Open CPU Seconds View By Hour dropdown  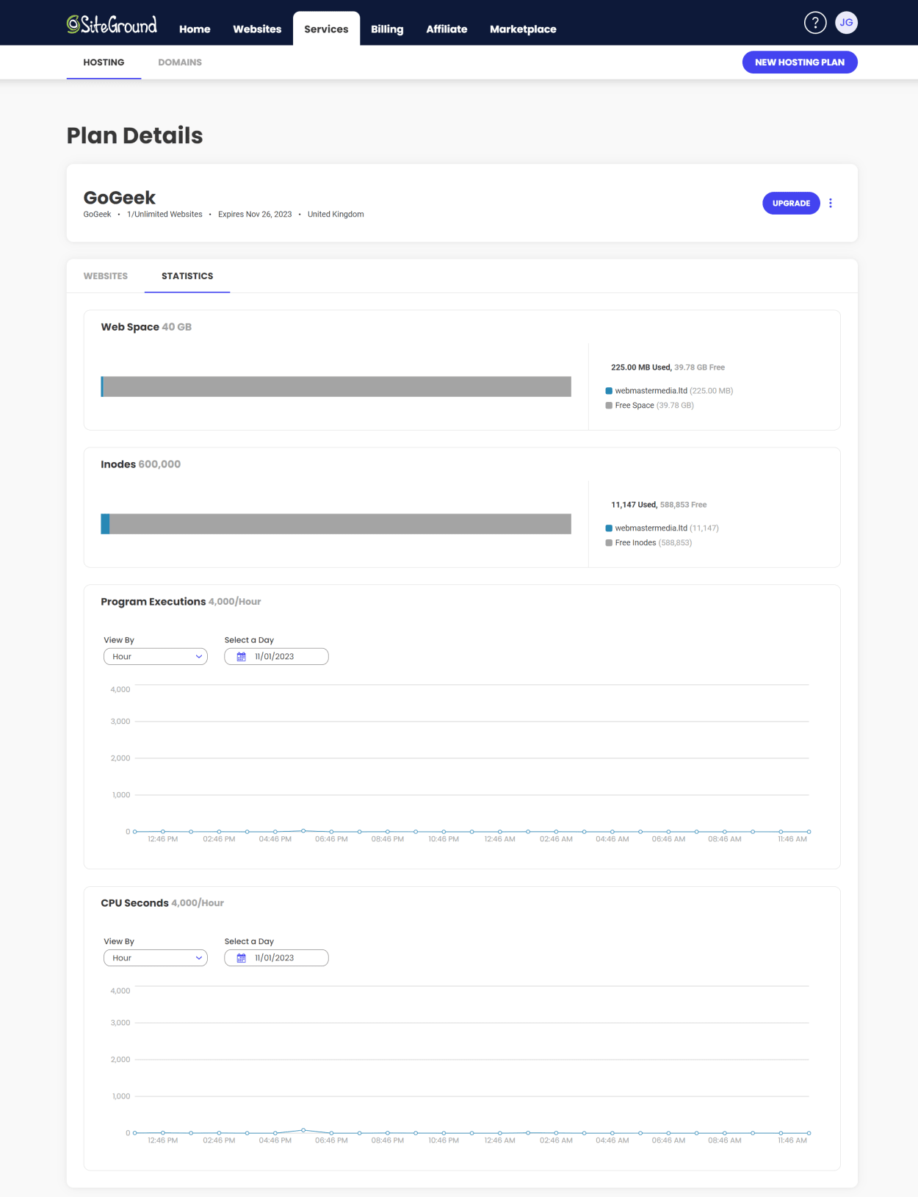tap(156, 958)
